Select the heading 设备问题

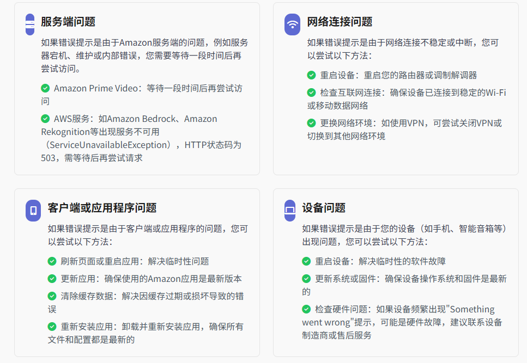tap(324, 208)
